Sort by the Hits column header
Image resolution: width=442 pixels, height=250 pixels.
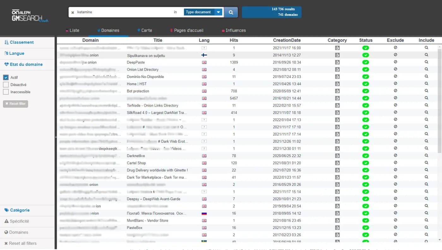point(234,40)
